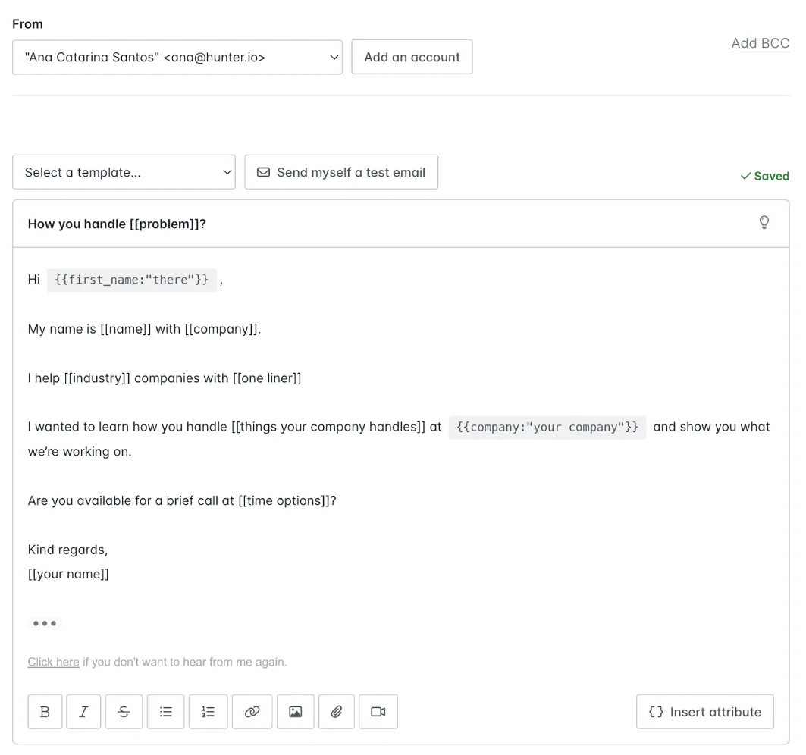Click Send myself a test email
Viewport: 806px width, 755px height.
341,172
